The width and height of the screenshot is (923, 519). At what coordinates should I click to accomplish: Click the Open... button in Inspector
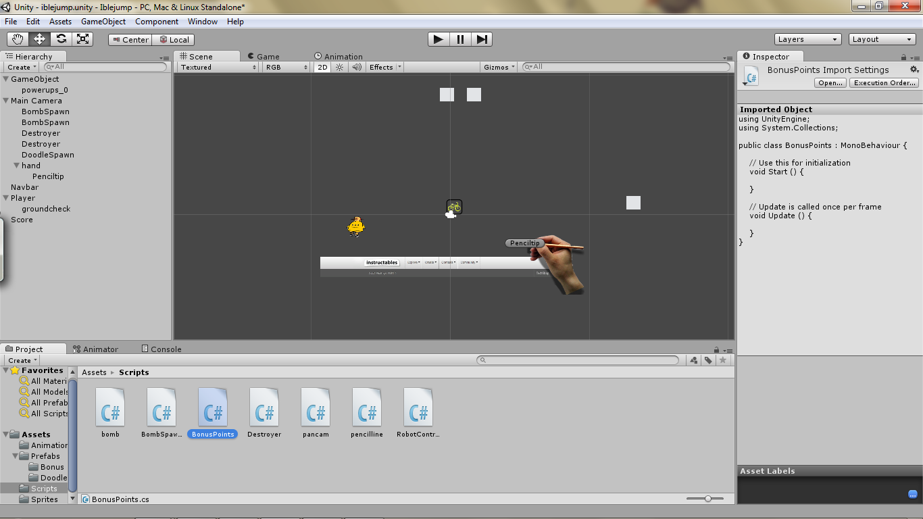[x=830, y=83]
